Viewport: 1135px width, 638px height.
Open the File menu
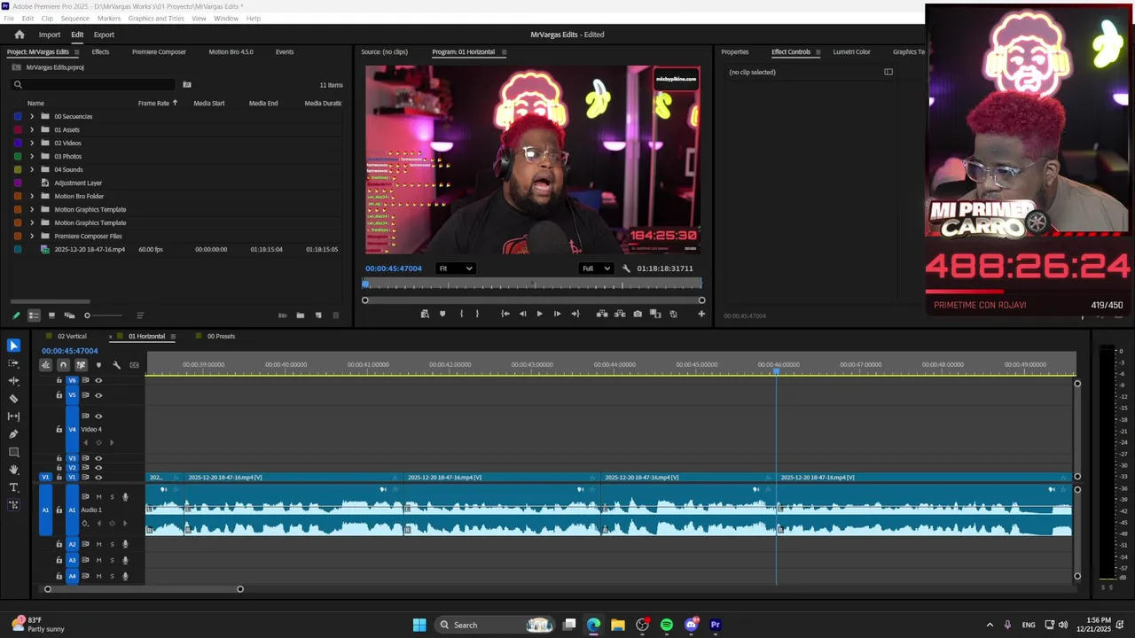click(9, 19)
